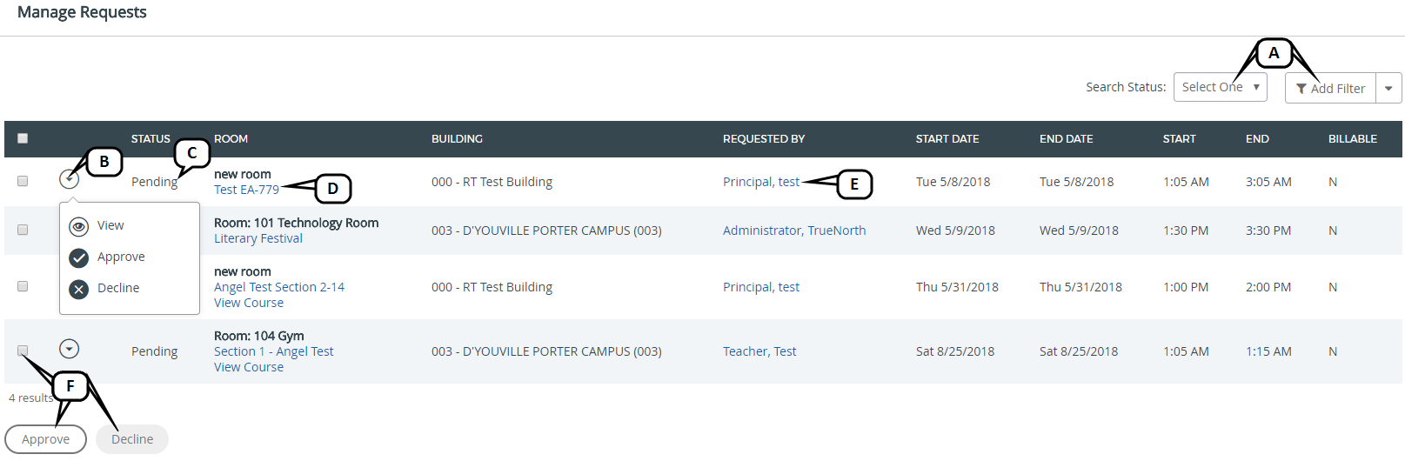Click View Course under Section 1 - Angel Test
Viewport: 1405px width, 461px height.
point(249,367)
